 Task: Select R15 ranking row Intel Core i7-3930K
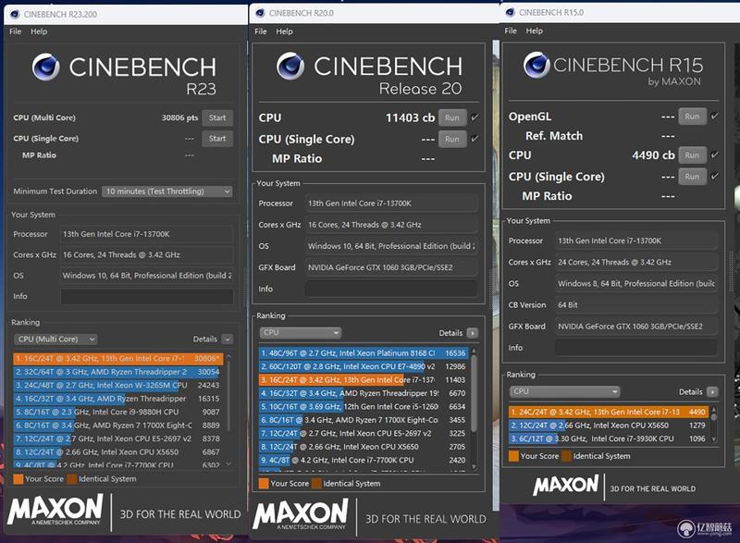tap(609, 438)
